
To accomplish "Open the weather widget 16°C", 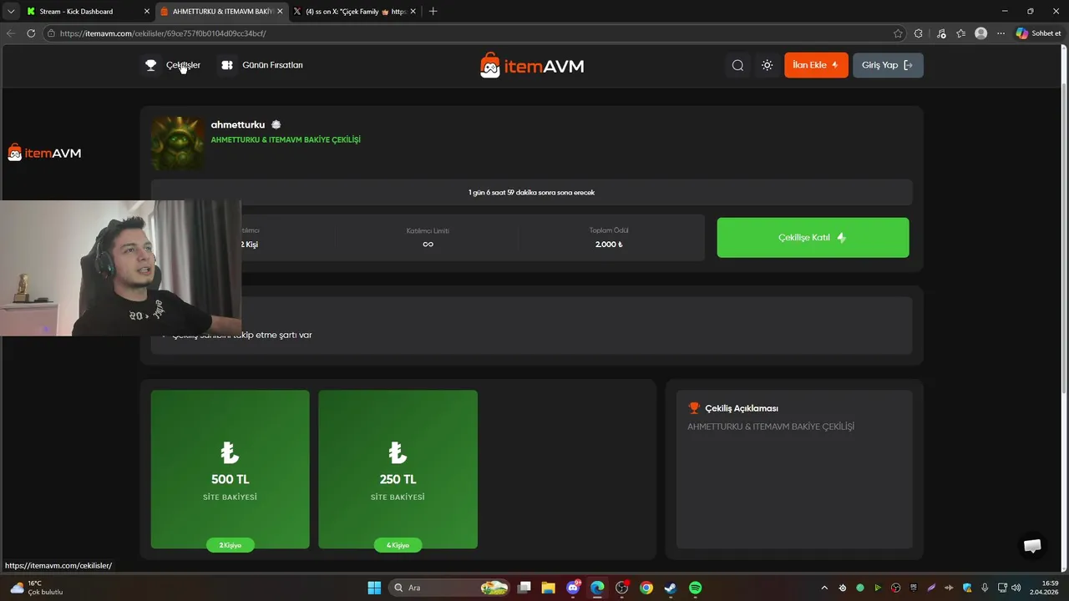I will (x=38, y=588).
